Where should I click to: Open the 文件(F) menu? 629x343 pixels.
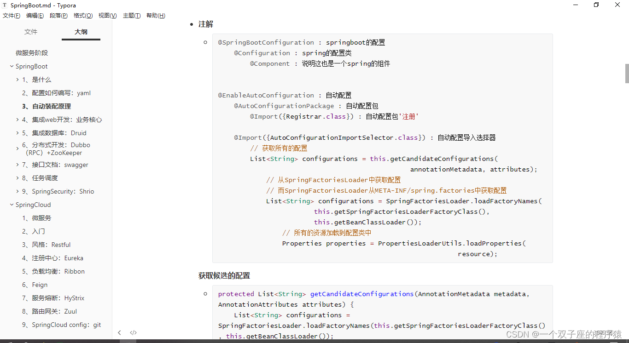pos(12,16)
